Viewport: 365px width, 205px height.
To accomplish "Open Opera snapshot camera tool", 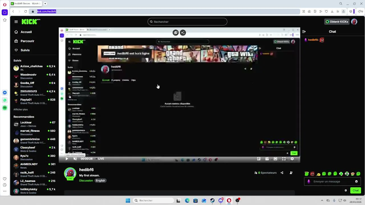I will click(x=309, y=11).
